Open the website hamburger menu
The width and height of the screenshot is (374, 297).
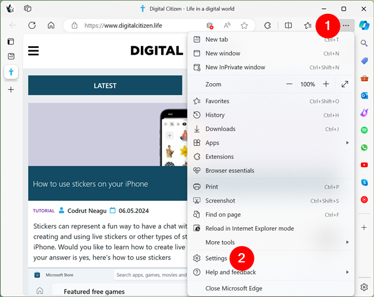pyautogui.click(x=33, y=51)
